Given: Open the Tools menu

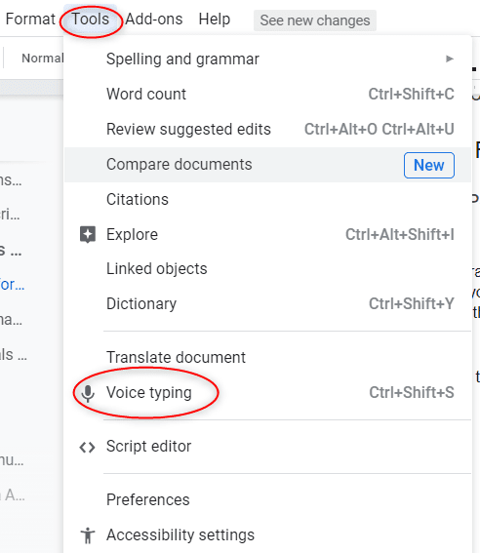Looking at the screenshot, I should (91, 20).
